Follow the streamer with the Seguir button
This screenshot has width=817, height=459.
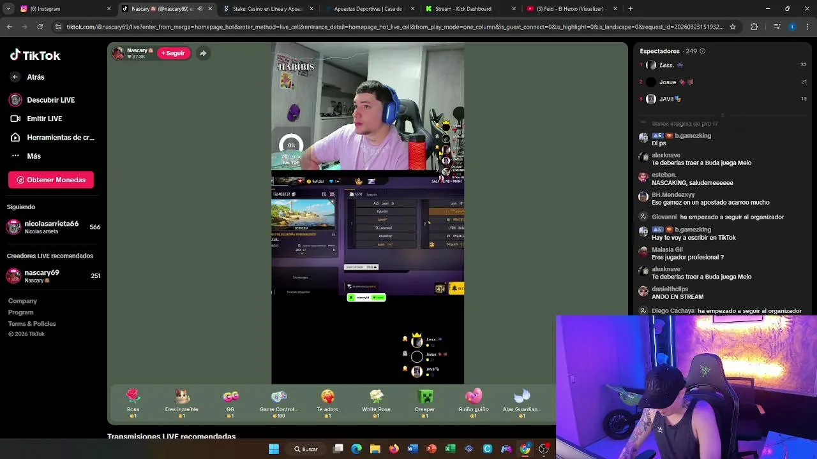coord(173,53)
